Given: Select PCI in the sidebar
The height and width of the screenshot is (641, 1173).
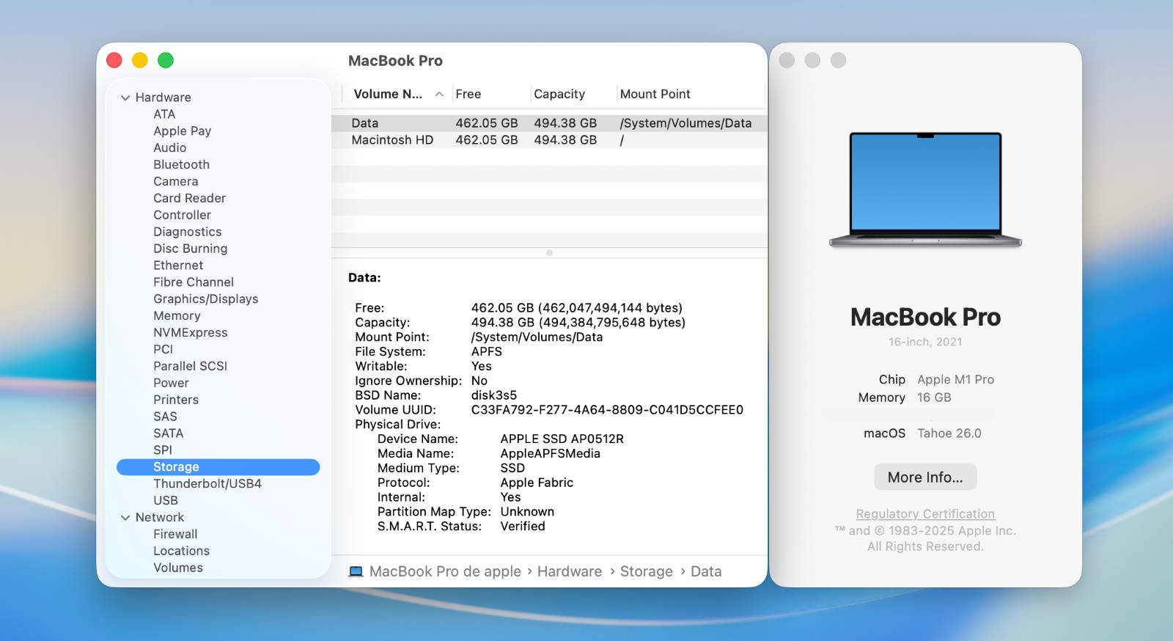Looking at the screenshot, I should pos(163,350).
